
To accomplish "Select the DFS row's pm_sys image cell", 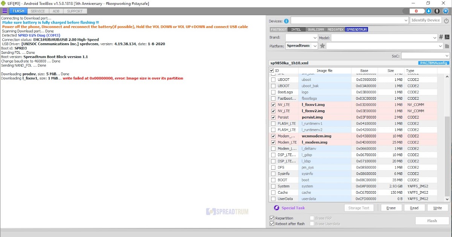I will pos(325,167).
